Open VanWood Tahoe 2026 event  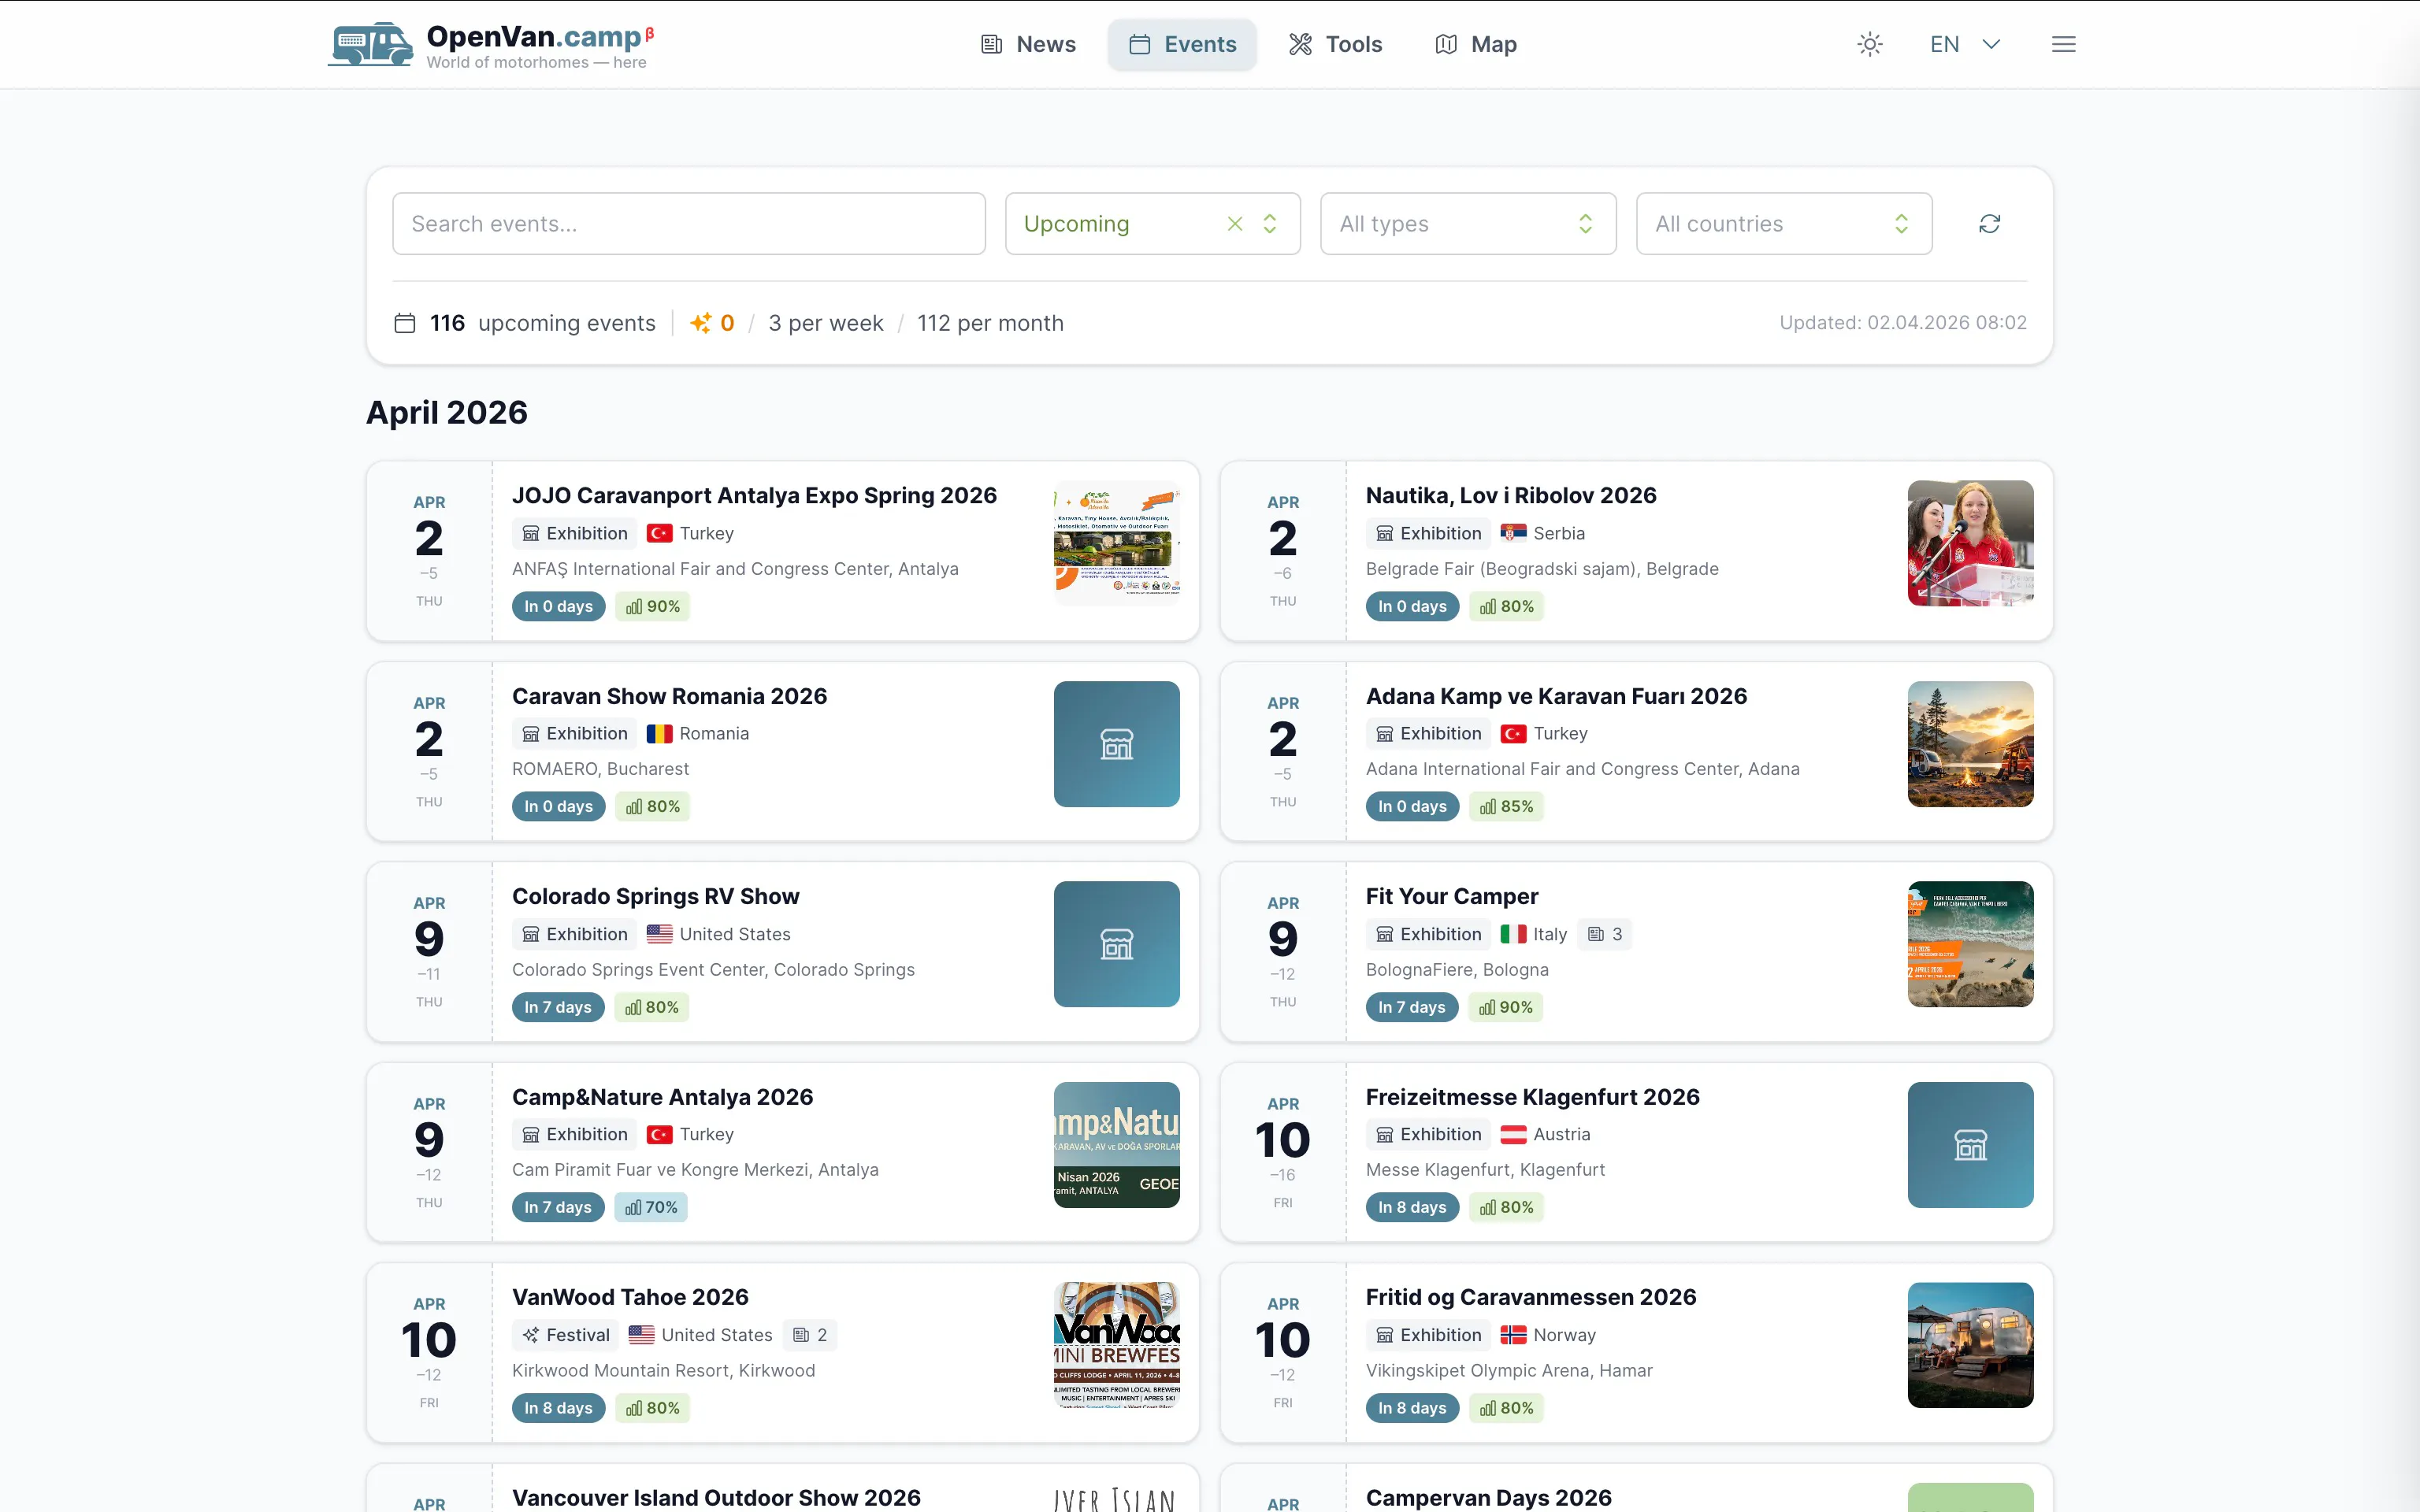630,1297
